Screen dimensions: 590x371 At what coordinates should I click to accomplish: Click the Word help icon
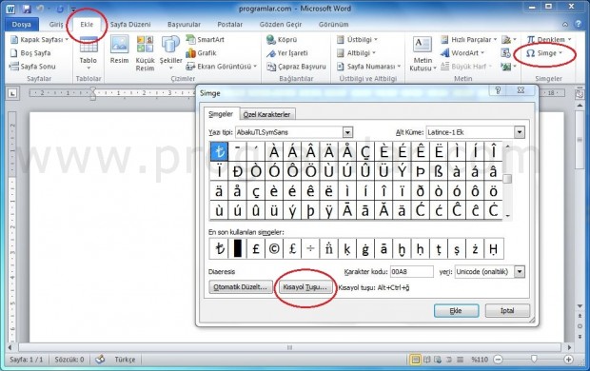pyautogui.click(x=579, y=24)
